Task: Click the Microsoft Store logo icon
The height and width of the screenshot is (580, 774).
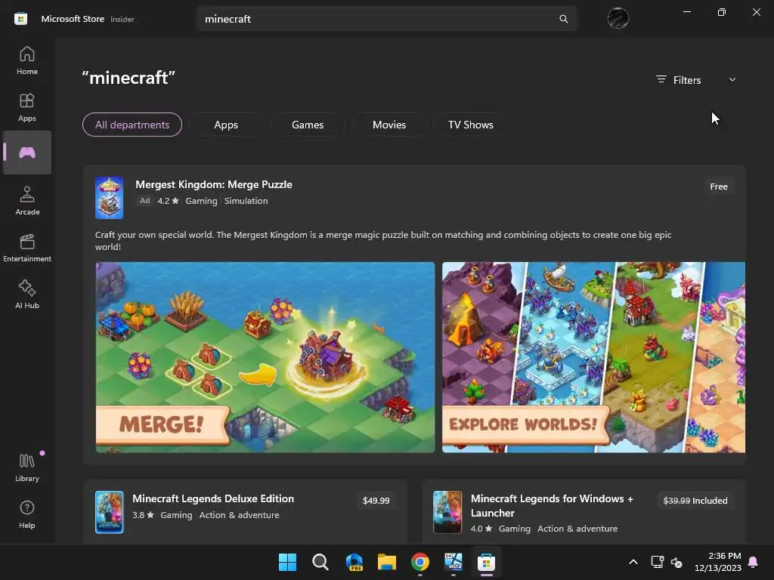Action: 20,19
